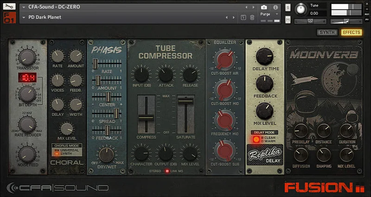Load previous snapshot before PD Dark Planet
This screenshot has height=197, width=371.
227,17
